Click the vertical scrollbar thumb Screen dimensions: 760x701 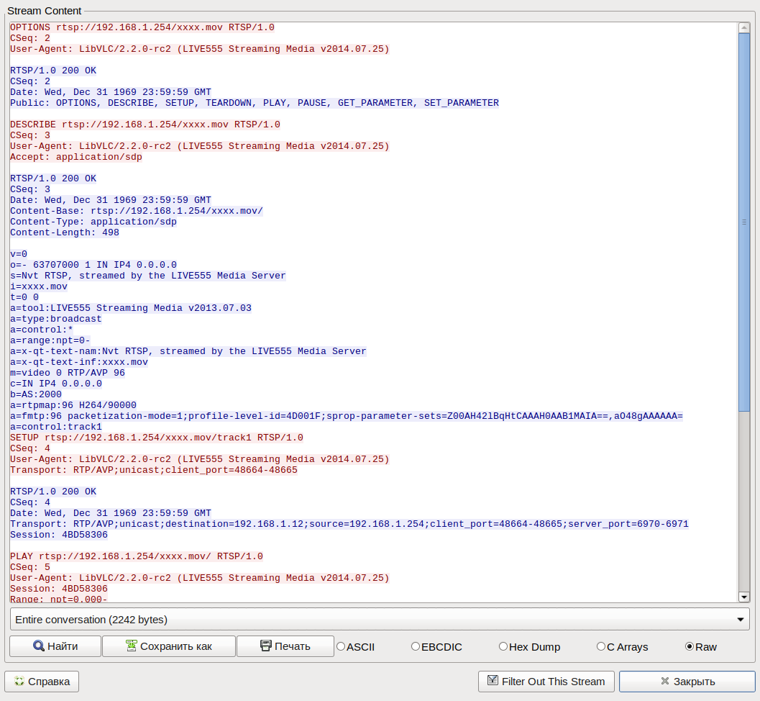pyautogui.click(x=744, y=223)
